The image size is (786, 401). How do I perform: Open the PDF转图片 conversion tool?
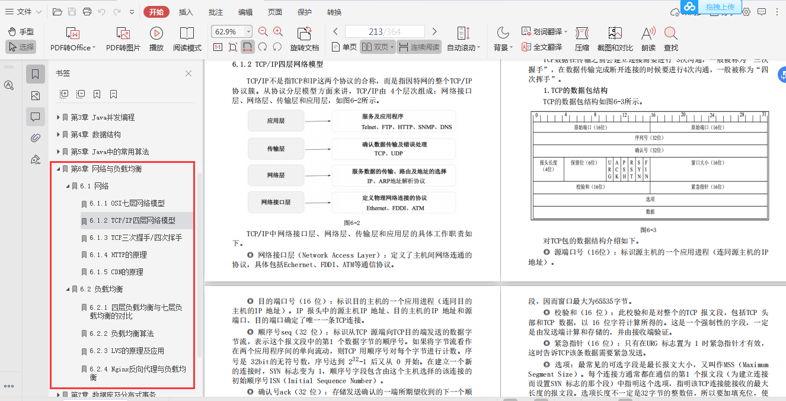click(122, 39)
